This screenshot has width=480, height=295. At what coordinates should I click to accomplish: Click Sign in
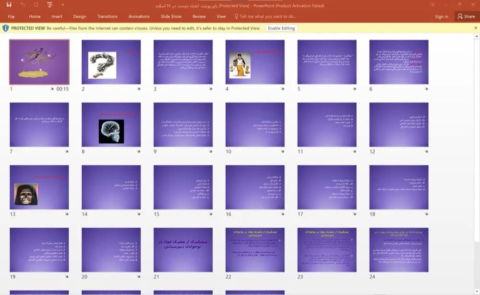pos(442,16)
